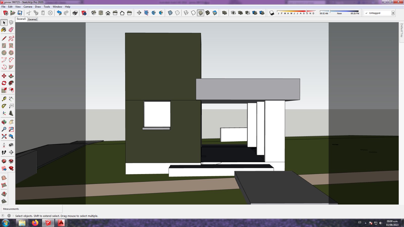Activate the Orbit tool
The image size is (404, 227).
click(x=4, y=122)
